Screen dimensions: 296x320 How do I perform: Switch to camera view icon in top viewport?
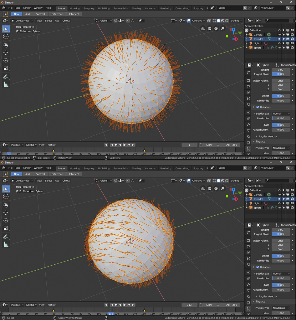coord(209,28)
